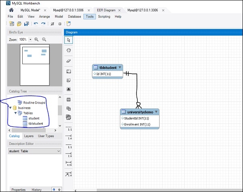Collapse the Tables node in Catalog Tree

pyautogui.click(x=15, y=113)
